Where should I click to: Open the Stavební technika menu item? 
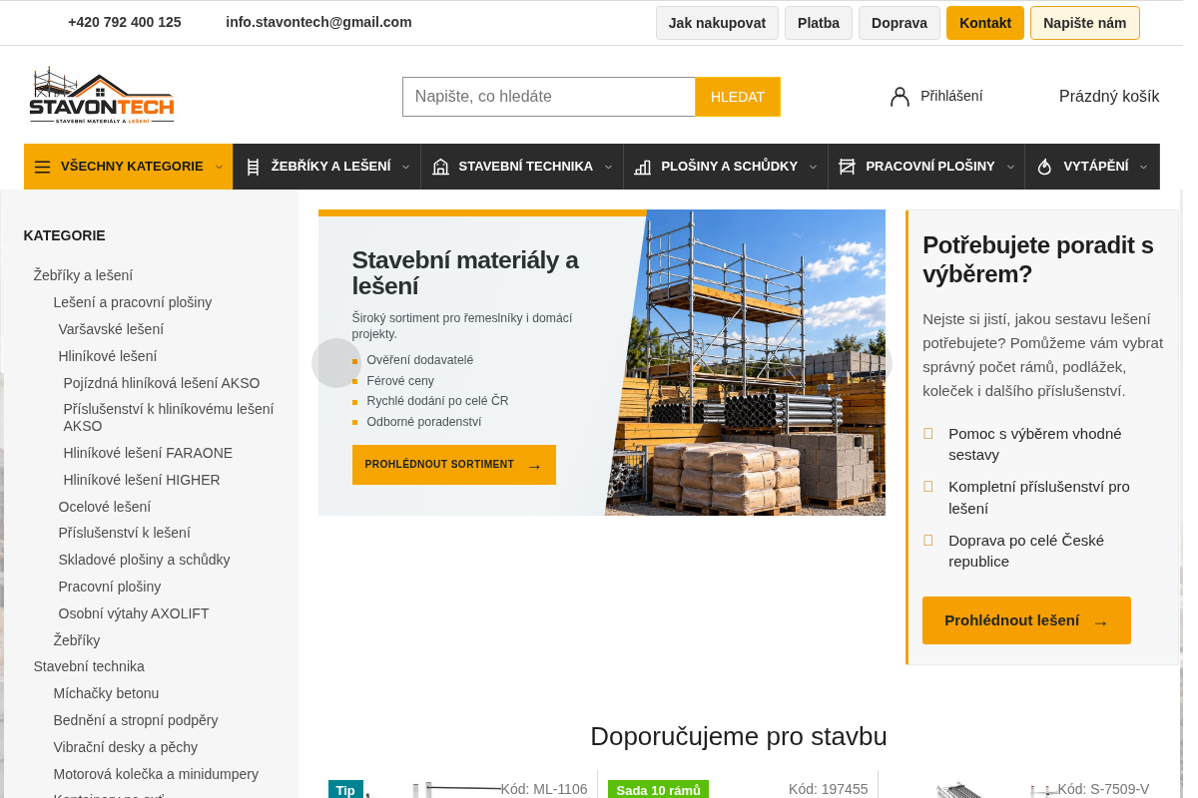point(522,167)
